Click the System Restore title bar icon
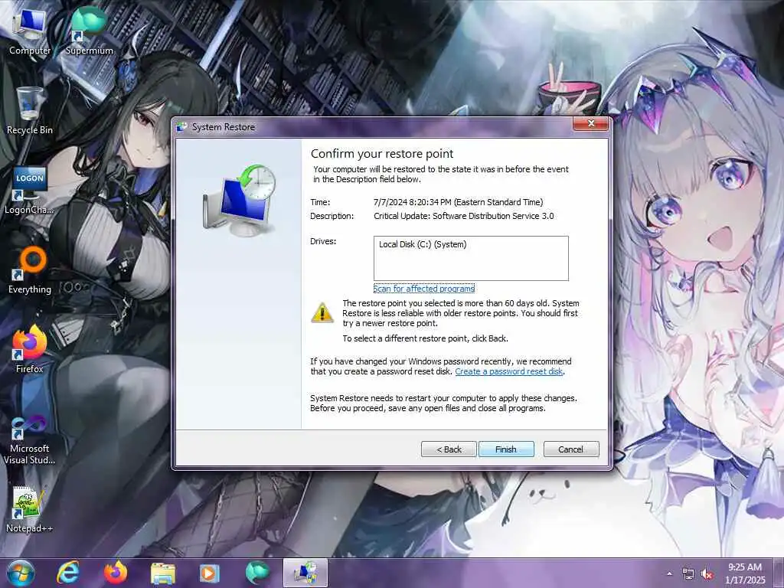Viewport: 784px width, 588px height. 181,127
